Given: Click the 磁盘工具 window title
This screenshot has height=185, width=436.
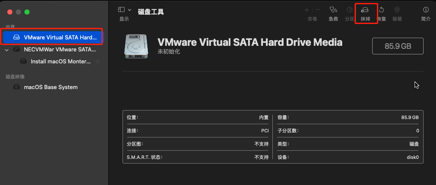Looking at the screenshot, I should 151,12.
